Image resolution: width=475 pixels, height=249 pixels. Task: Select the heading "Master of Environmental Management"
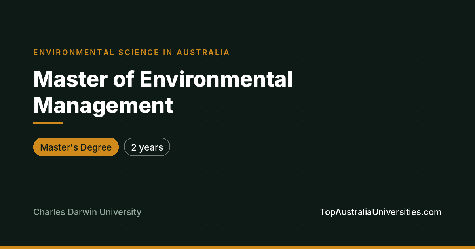(163, 92)
